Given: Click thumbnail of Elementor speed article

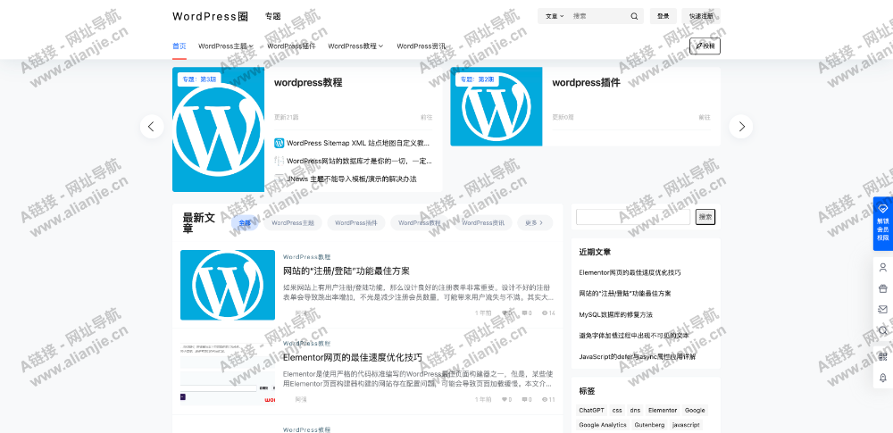Looking at the screenshot, I should pos(227,371).
